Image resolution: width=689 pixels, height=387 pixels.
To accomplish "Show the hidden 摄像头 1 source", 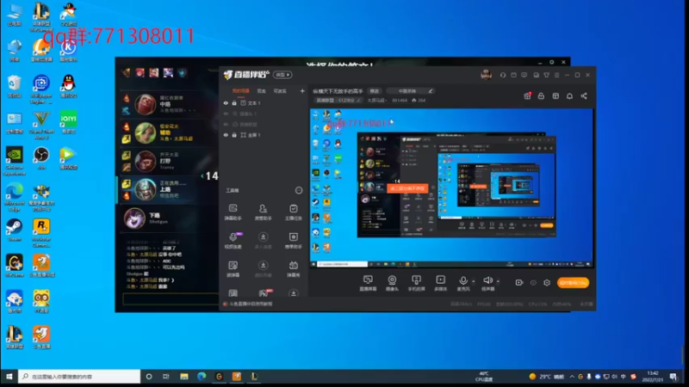I will [226, 114].
